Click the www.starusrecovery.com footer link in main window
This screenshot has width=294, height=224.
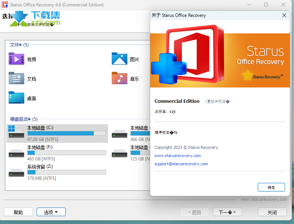[x=264, y=199]
